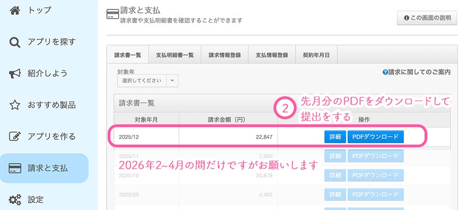Download PDF for the 2025/10 invoice
The width and height of the screenshot is (462, 210).
point(376,175)
